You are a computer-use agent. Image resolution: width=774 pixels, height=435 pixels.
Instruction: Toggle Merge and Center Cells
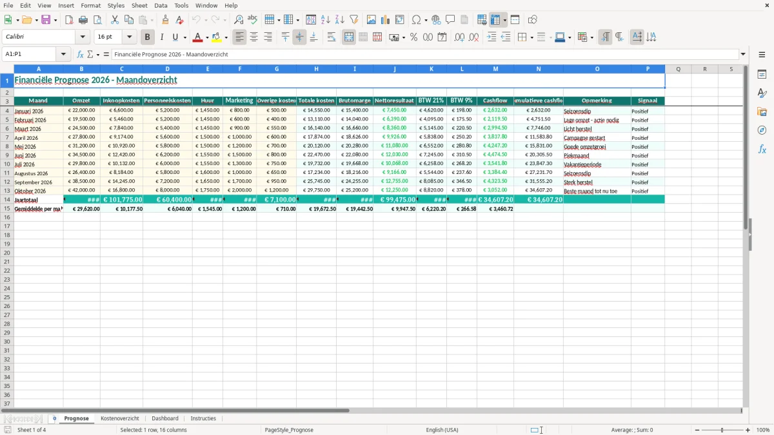tap(349, 37)
